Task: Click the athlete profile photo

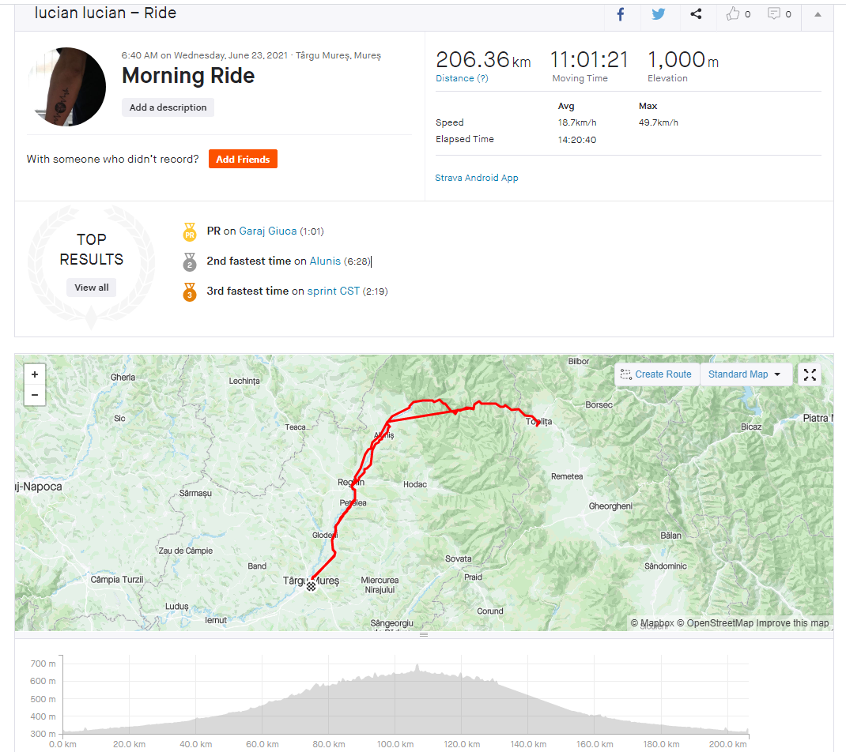Action: click(x=67, y=86)
